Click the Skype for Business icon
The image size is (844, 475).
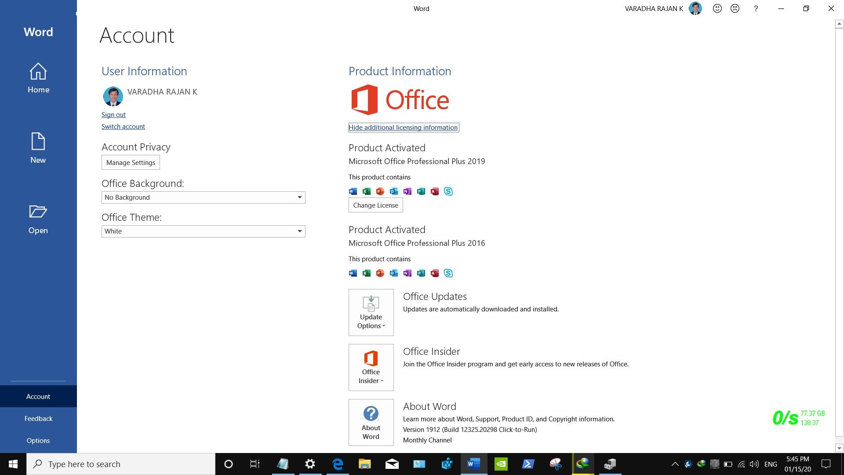[x=448, y=191]
